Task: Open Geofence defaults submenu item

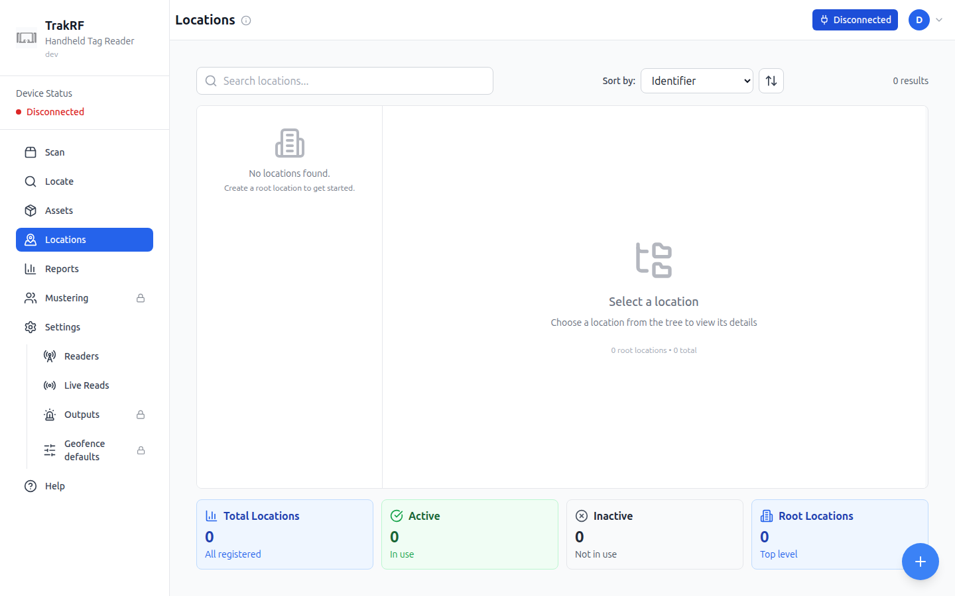Action: 94,450
